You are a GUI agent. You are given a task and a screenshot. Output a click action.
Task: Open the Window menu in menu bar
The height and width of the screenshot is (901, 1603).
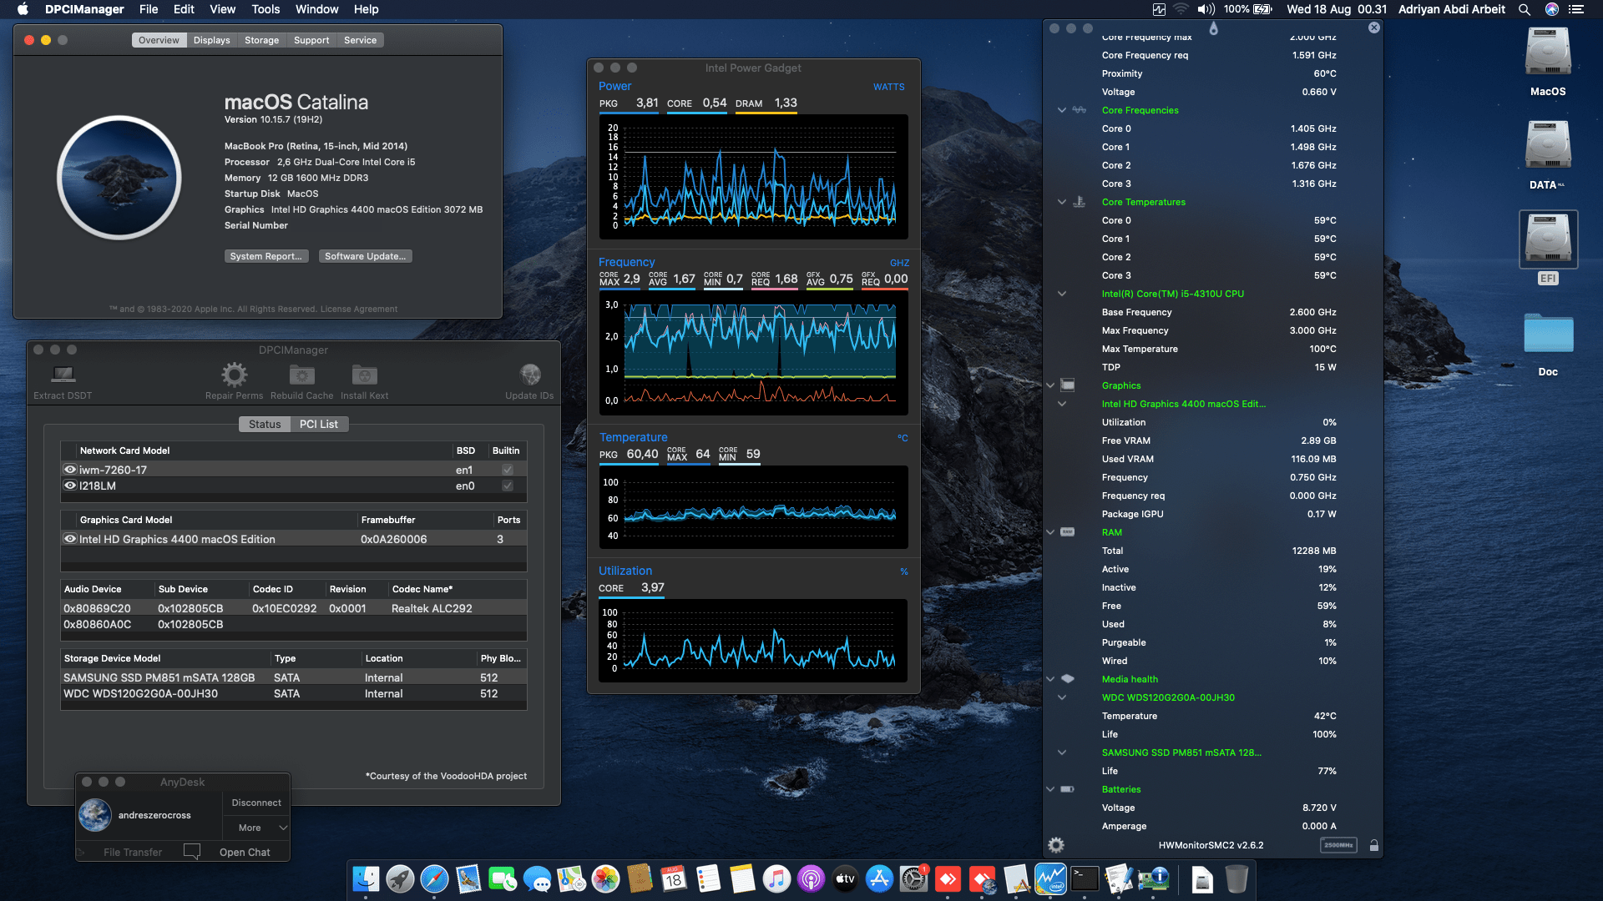tap(316, 9)
